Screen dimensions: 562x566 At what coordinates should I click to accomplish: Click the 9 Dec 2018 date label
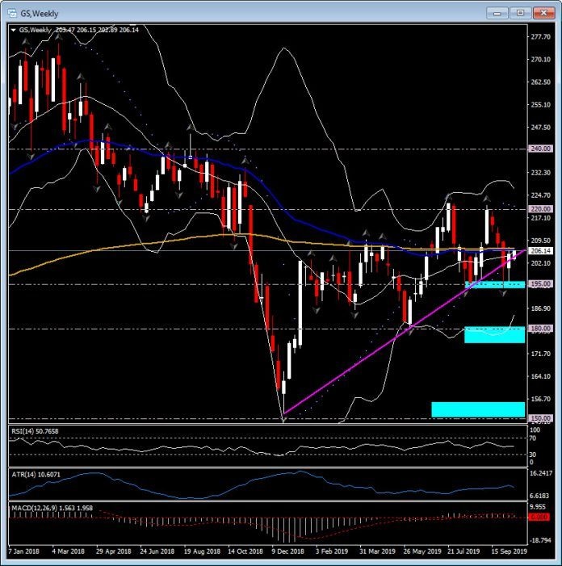pyautogui.click(x=287, y=551)
